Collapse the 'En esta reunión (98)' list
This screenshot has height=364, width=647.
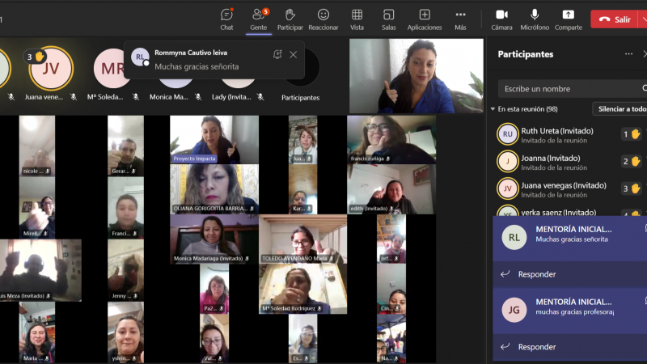(493, 109)
